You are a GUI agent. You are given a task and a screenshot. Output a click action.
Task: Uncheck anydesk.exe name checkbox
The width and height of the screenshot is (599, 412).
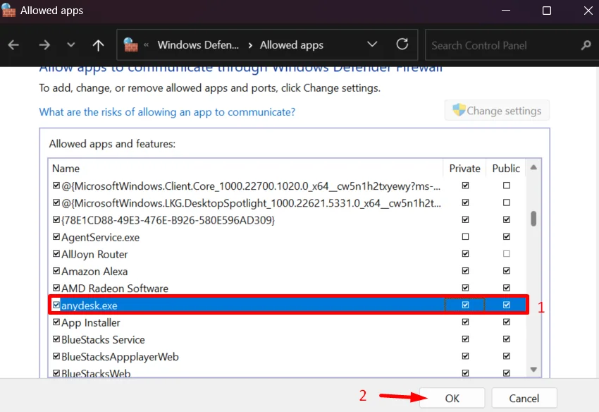click(56, 305)
